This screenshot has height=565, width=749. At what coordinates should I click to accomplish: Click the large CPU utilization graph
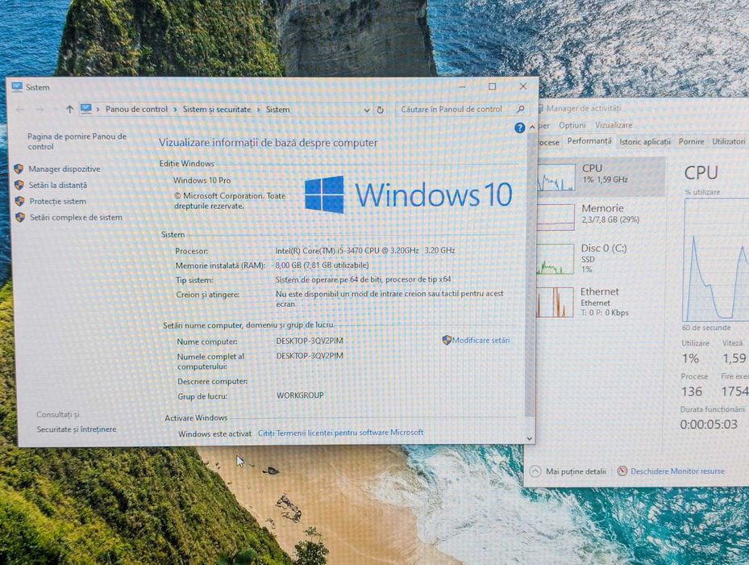point(716,259)
